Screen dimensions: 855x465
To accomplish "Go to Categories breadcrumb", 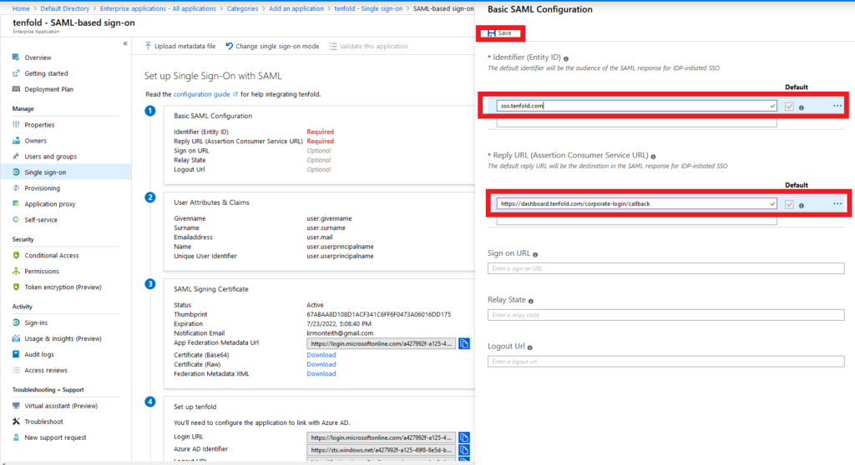I will [243, 8].
